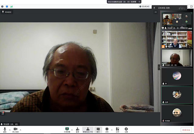Click the 李远国 name label under main video
194x134 pixels.
(10, 124)
